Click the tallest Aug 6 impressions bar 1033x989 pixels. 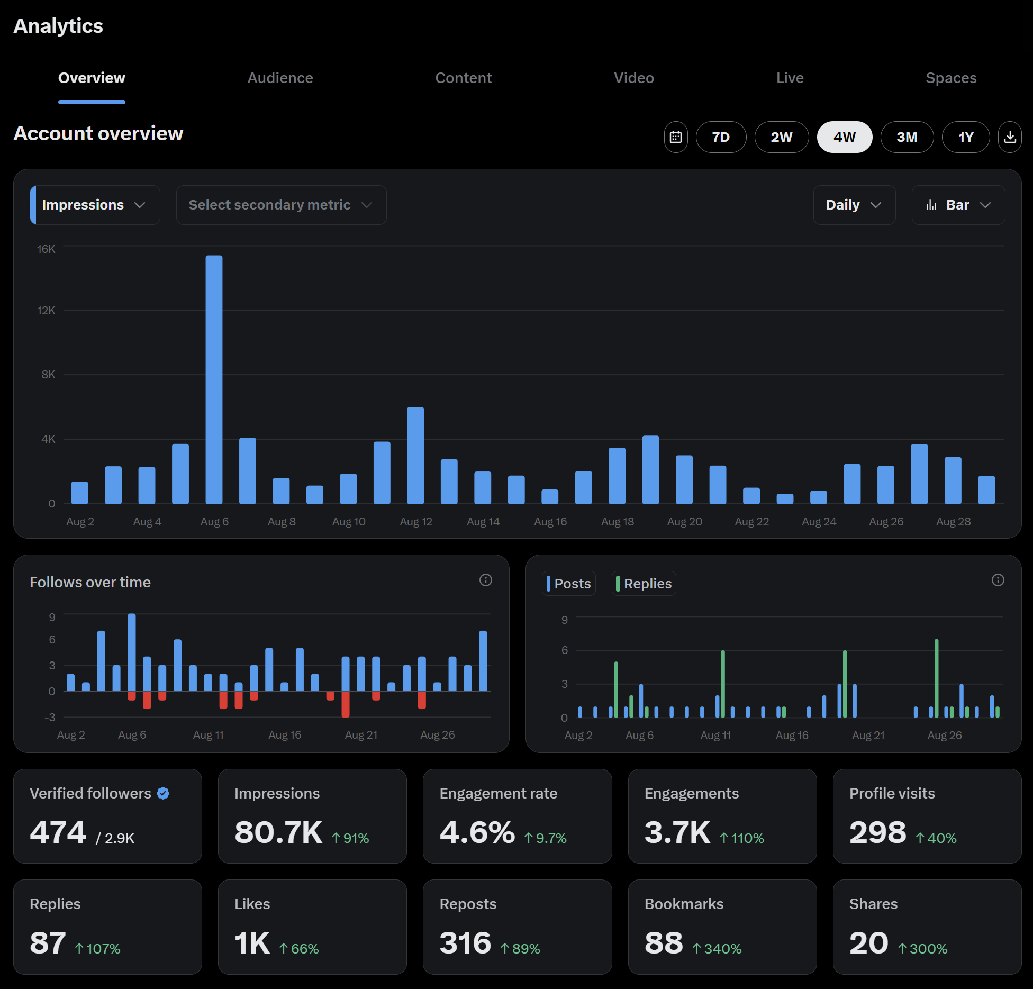tap(214, 379)
